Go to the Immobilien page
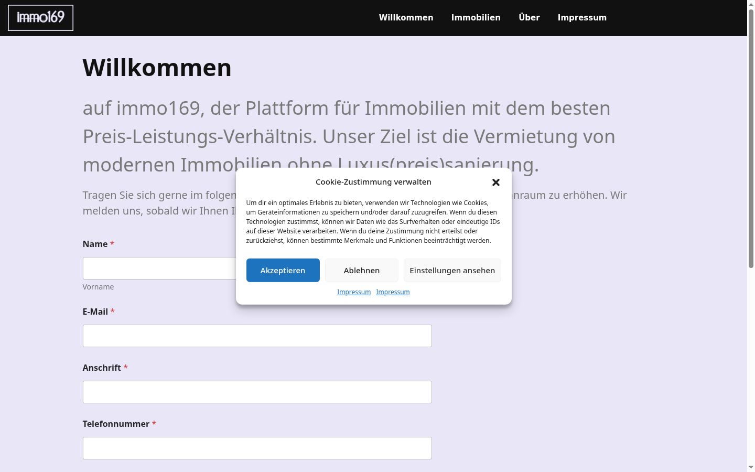 tap(476, 17)
